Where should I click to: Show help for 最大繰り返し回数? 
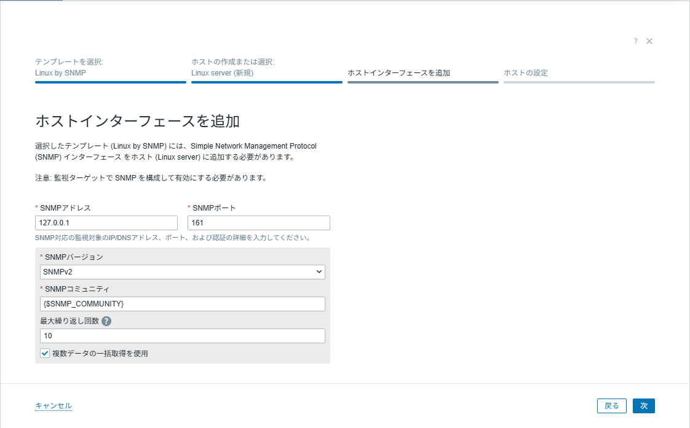click(106, 321)
